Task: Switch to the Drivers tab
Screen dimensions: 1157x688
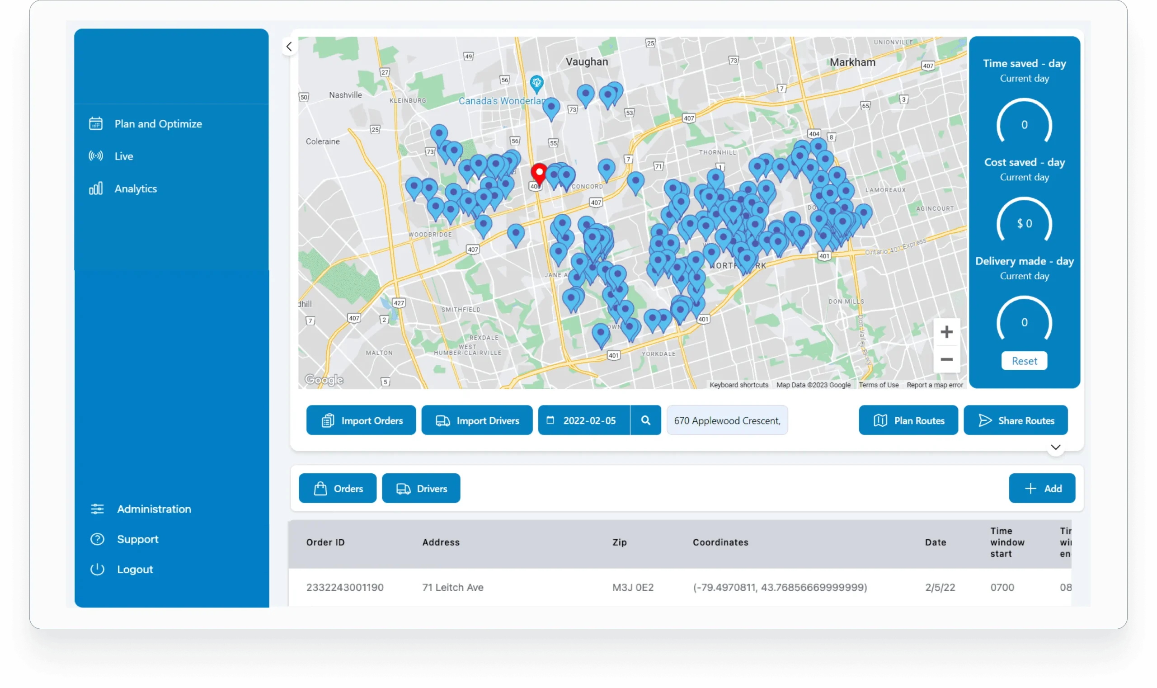Action: tap(421, 488)
